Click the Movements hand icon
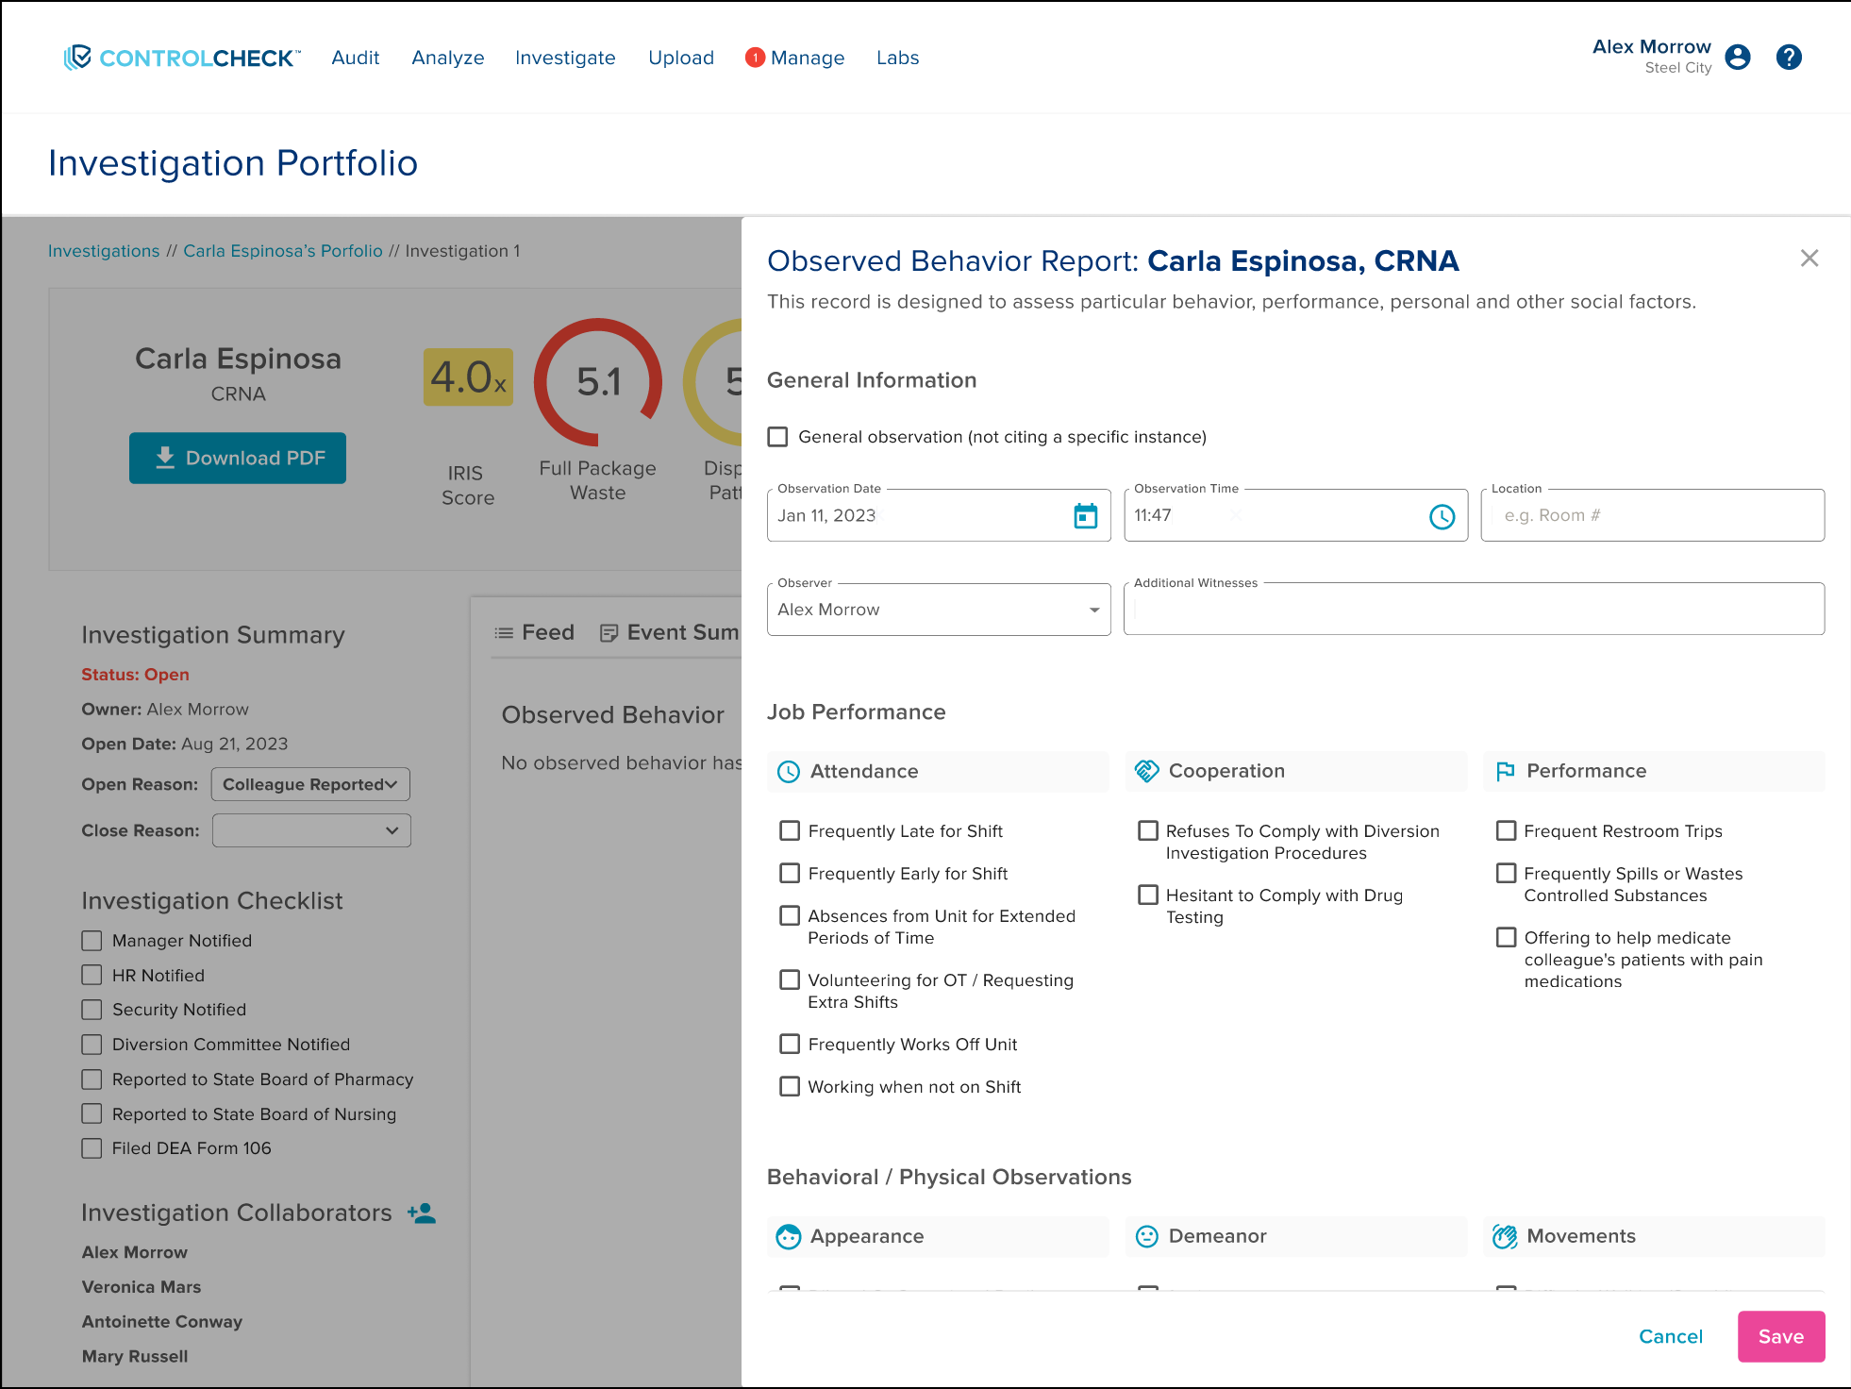Screen dimensions: 1851x1389 pos(1505,1236)
